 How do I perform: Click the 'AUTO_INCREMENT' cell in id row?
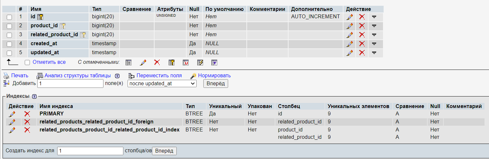tap(316, 17)
